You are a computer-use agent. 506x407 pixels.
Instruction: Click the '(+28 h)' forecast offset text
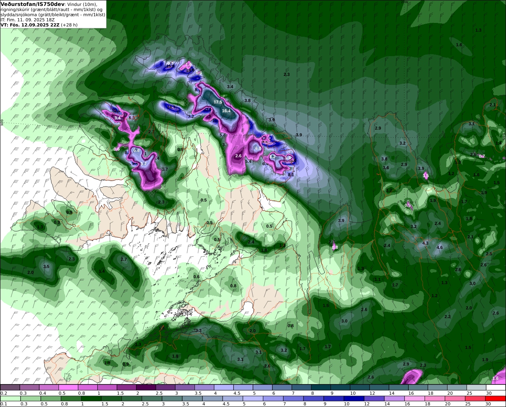pyautogui.click(x=69, y=25)
